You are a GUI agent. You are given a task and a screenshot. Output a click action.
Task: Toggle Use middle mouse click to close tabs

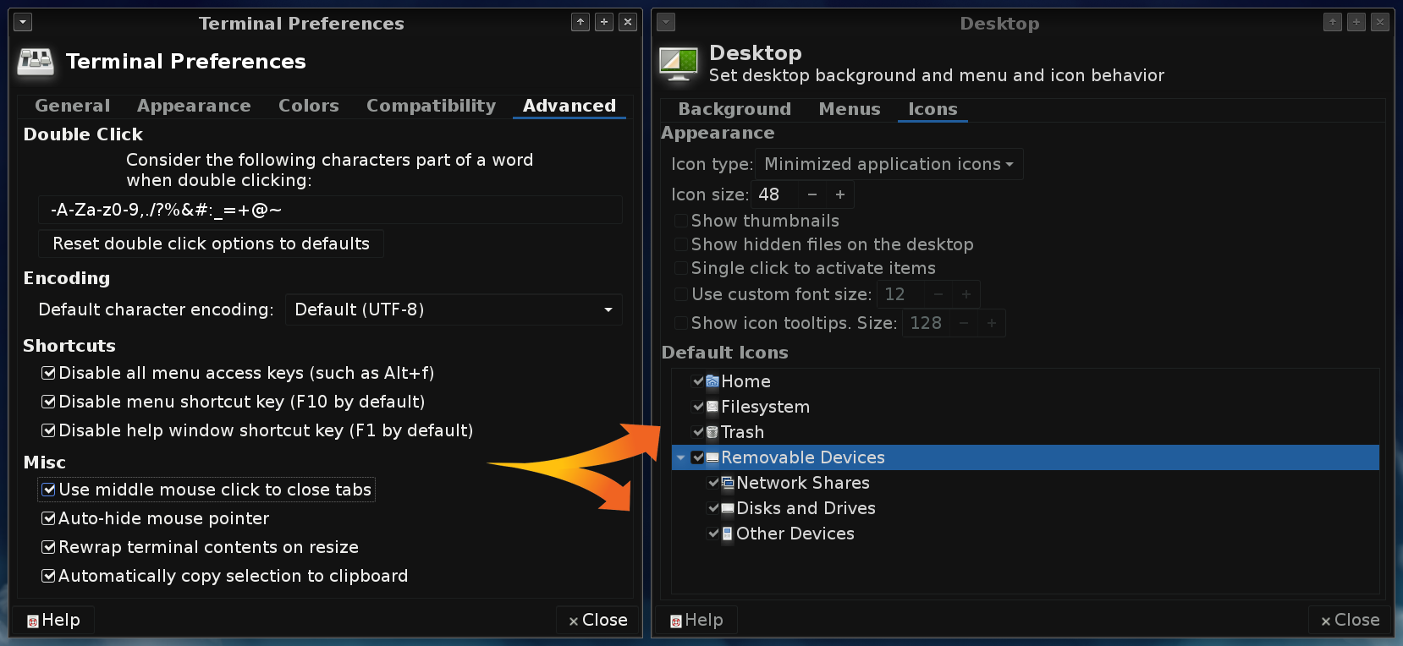pos(49,490)
